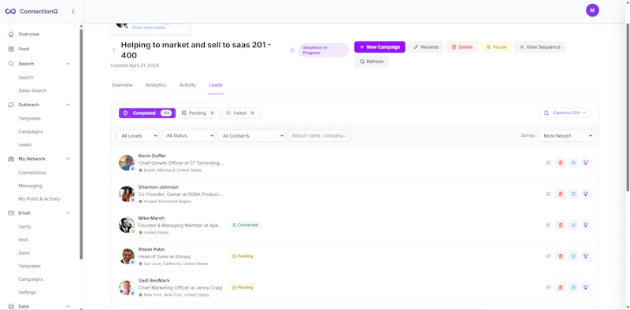Focus the Search name, company field

tap(319, 136)
